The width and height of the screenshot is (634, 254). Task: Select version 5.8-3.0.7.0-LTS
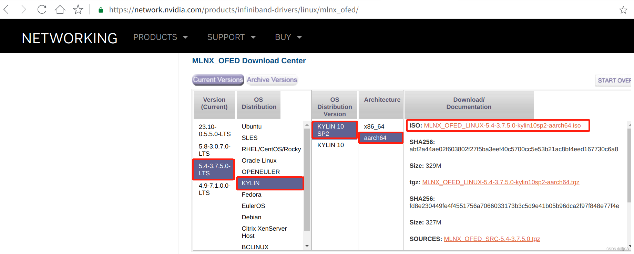pos(214,150)
